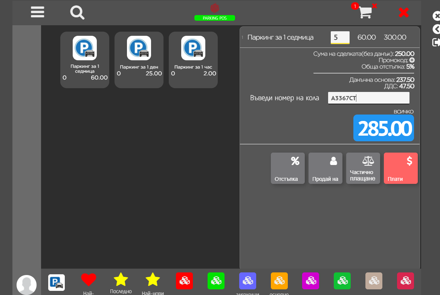Open the user avatar profile
Viewport: 440px width, 295px height.
[x=26, y=284]
